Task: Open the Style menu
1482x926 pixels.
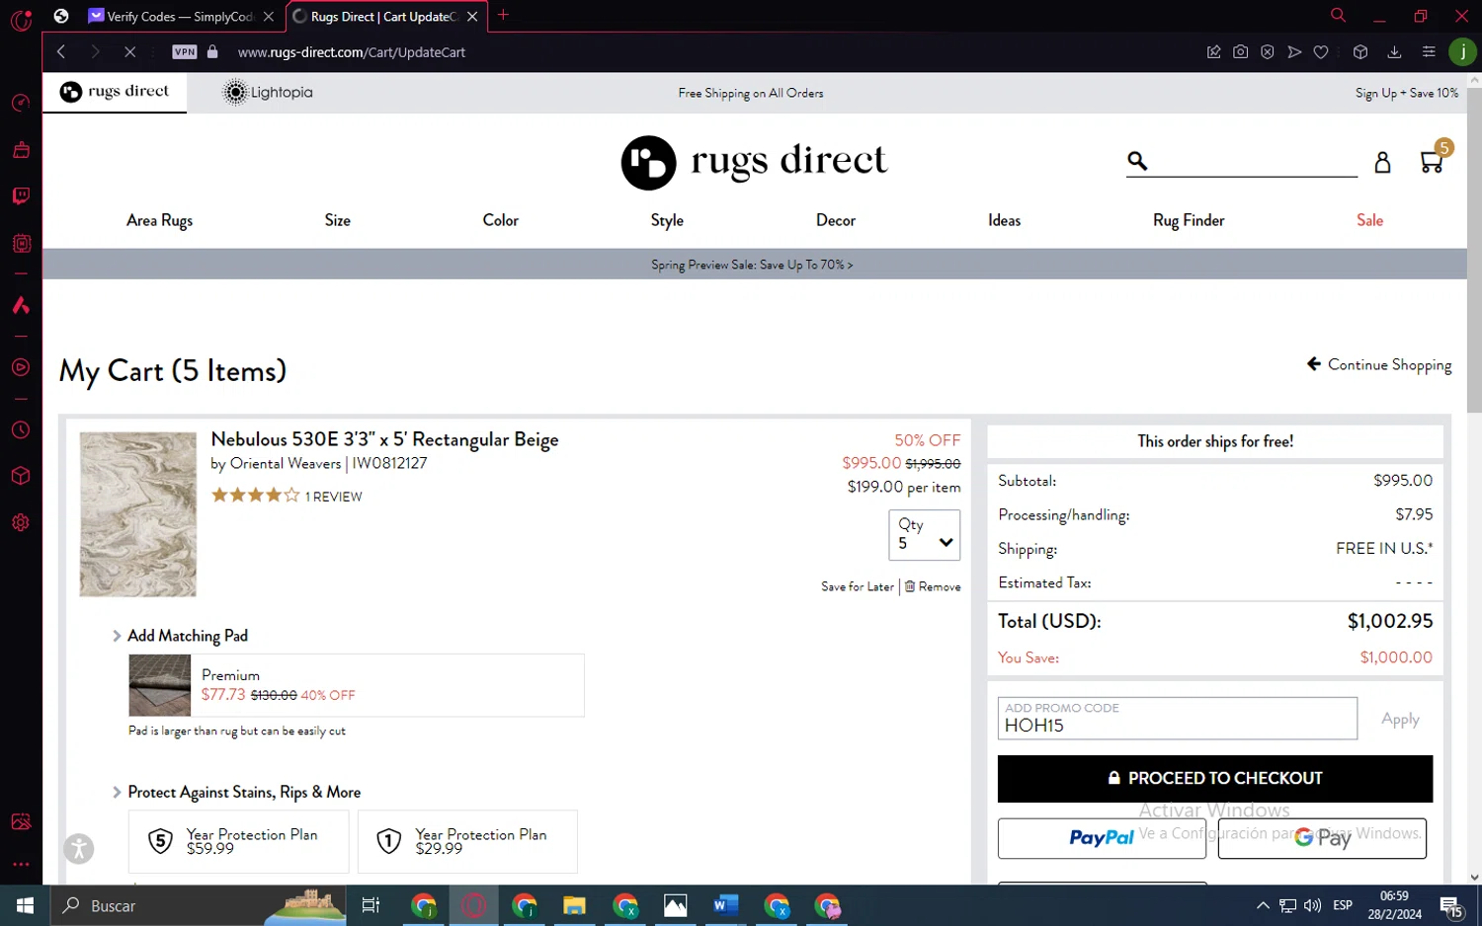Action: coord(667,220)
